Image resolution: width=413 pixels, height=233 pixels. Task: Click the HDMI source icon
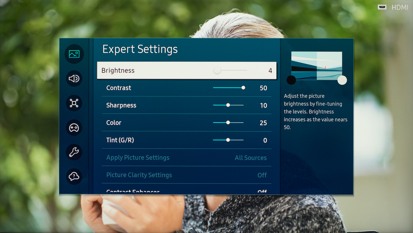(382, 7)
